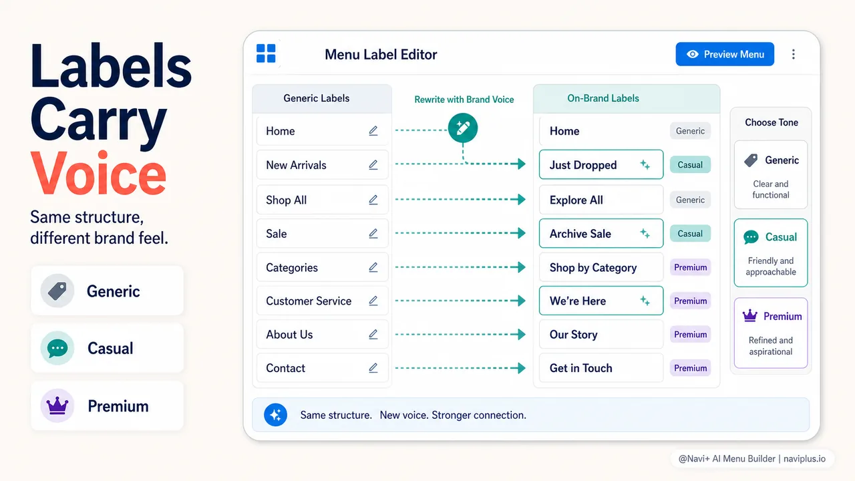Click the left-side Premium crown icon
Screen dimensions: 855x481
point(57,406)
